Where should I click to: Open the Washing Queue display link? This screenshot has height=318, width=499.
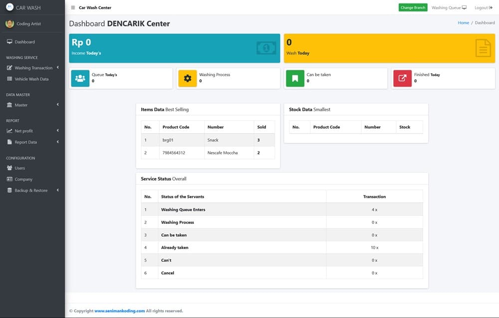[449, 7]
